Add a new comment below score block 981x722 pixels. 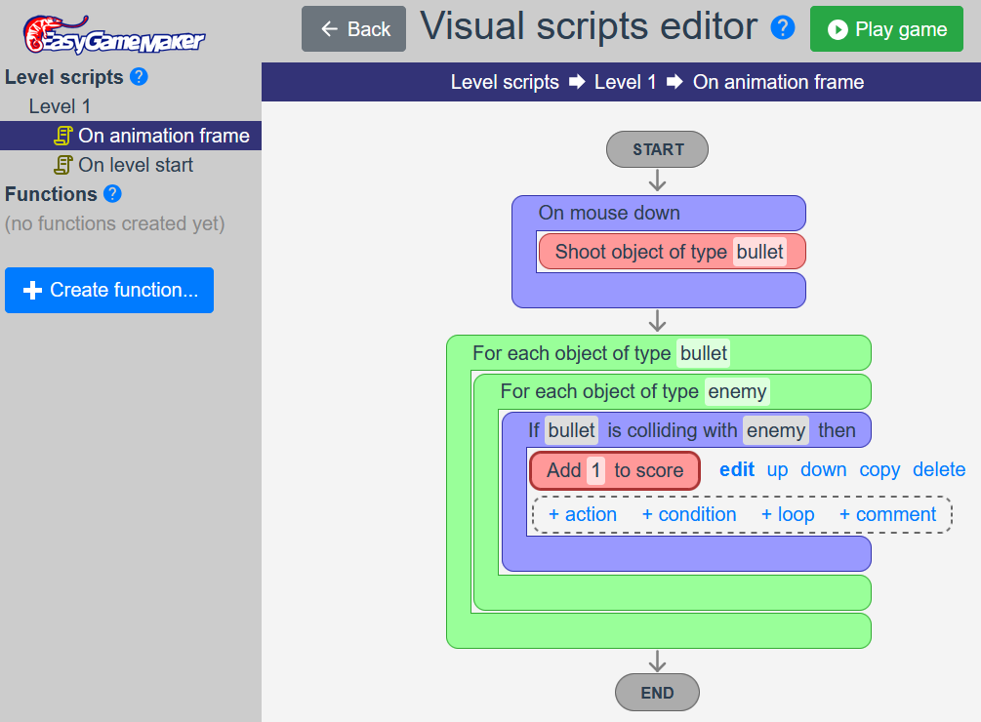point(887,514)
